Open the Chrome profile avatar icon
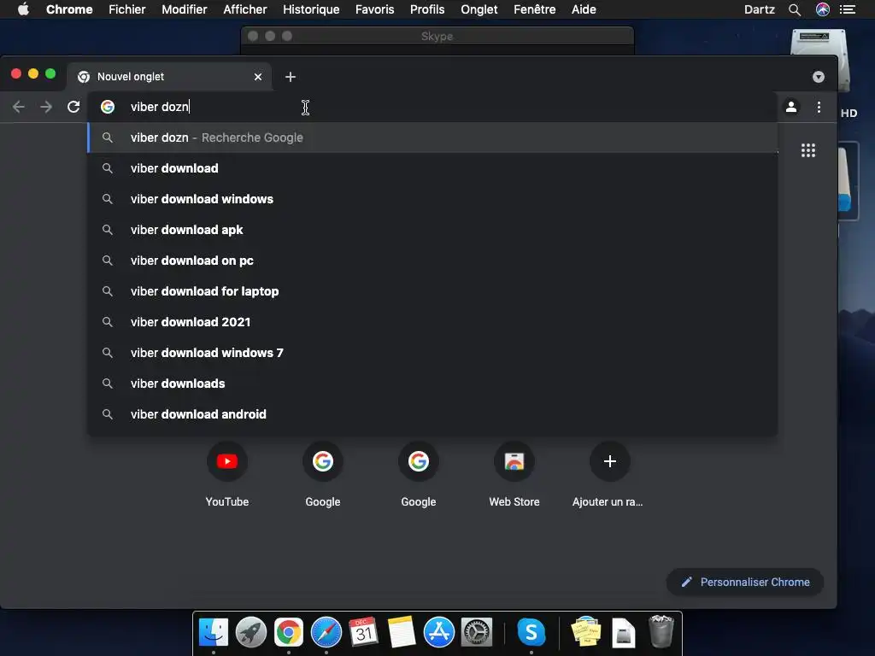The width and height of the screenshot is (875, 656). (x=791, y=107)
